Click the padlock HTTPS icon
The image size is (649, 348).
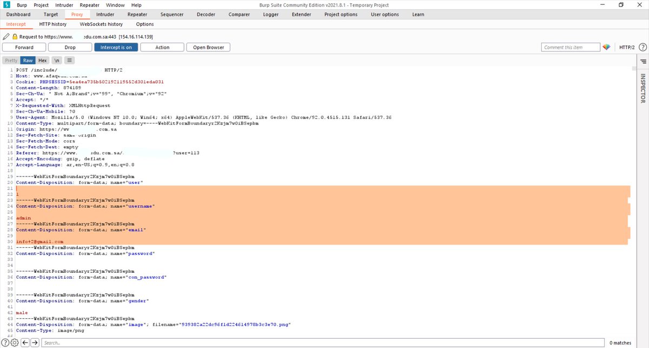click(x=15, y=37)
